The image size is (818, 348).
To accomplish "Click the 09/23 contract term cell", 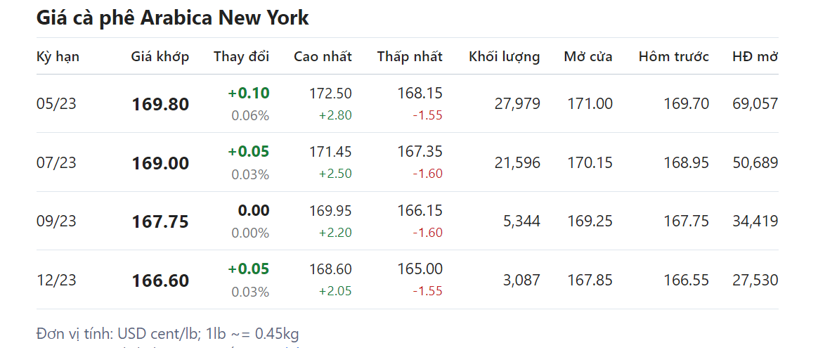I will click(56, 221).
